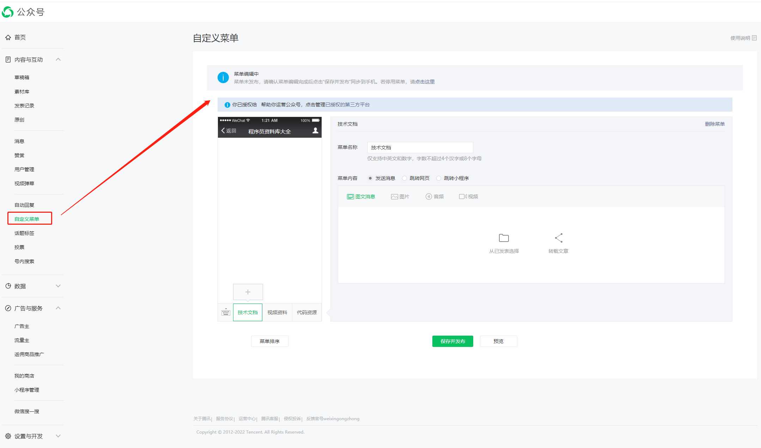Screen dimensions: 761x448
Task: Select the 视频资料 menu in phone preview
Action: coord(277,312)
